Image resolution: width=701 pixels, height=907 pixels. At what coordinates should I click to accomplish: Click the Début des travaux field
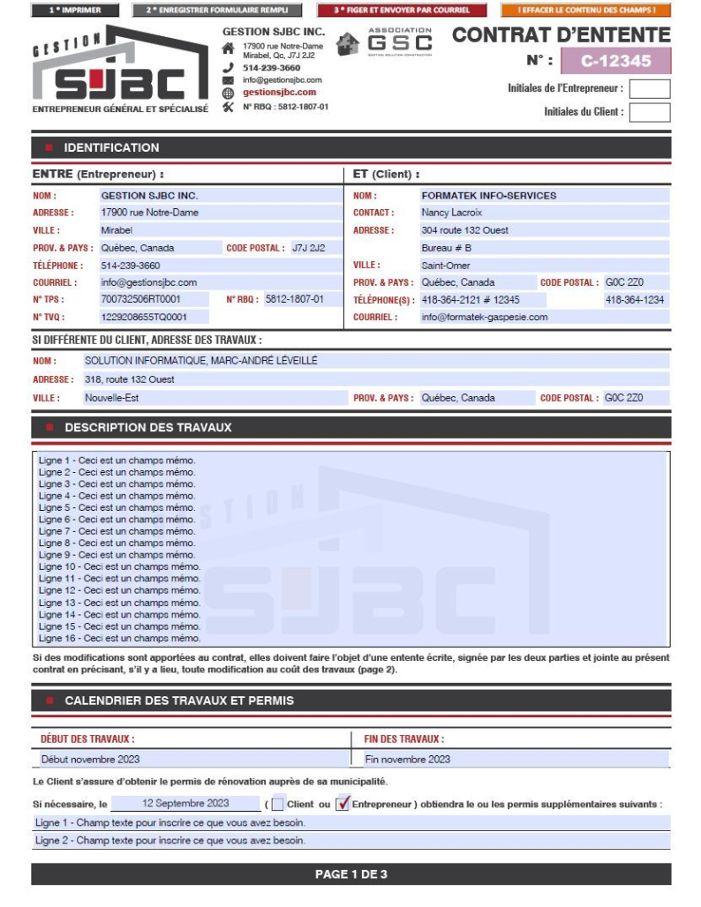(x=194, y=759)
